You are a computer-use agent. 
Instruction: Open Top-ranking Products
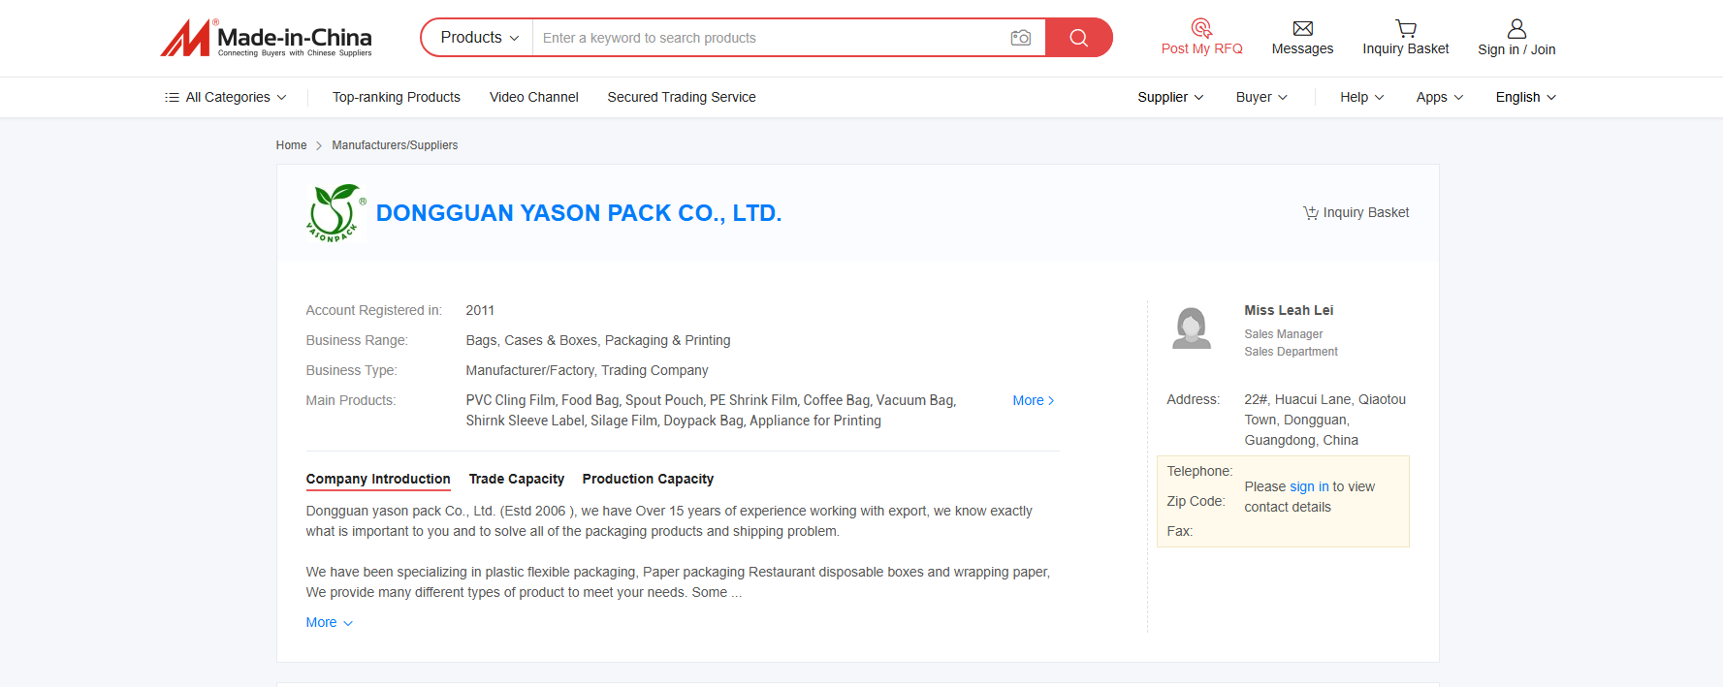pos(397,97)
